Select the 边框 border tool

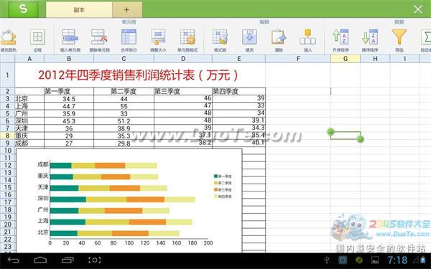point(37,40)
